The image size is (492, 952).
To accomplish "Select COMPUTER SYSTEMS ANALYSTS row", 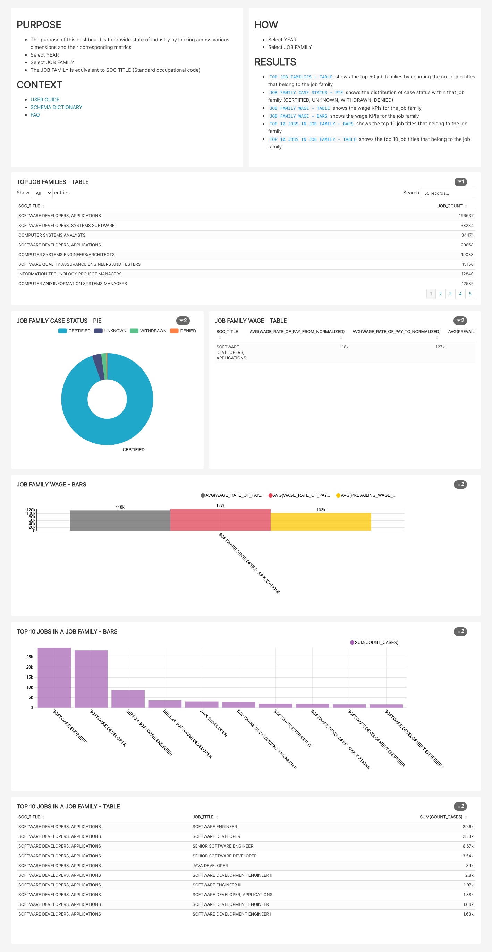I will click(x=246, y=236).
